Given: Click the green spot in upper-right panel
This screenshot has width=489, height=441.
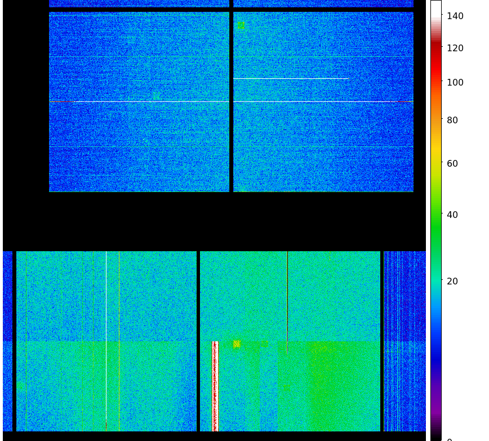Looking at the screenshot, I should 241,26.
